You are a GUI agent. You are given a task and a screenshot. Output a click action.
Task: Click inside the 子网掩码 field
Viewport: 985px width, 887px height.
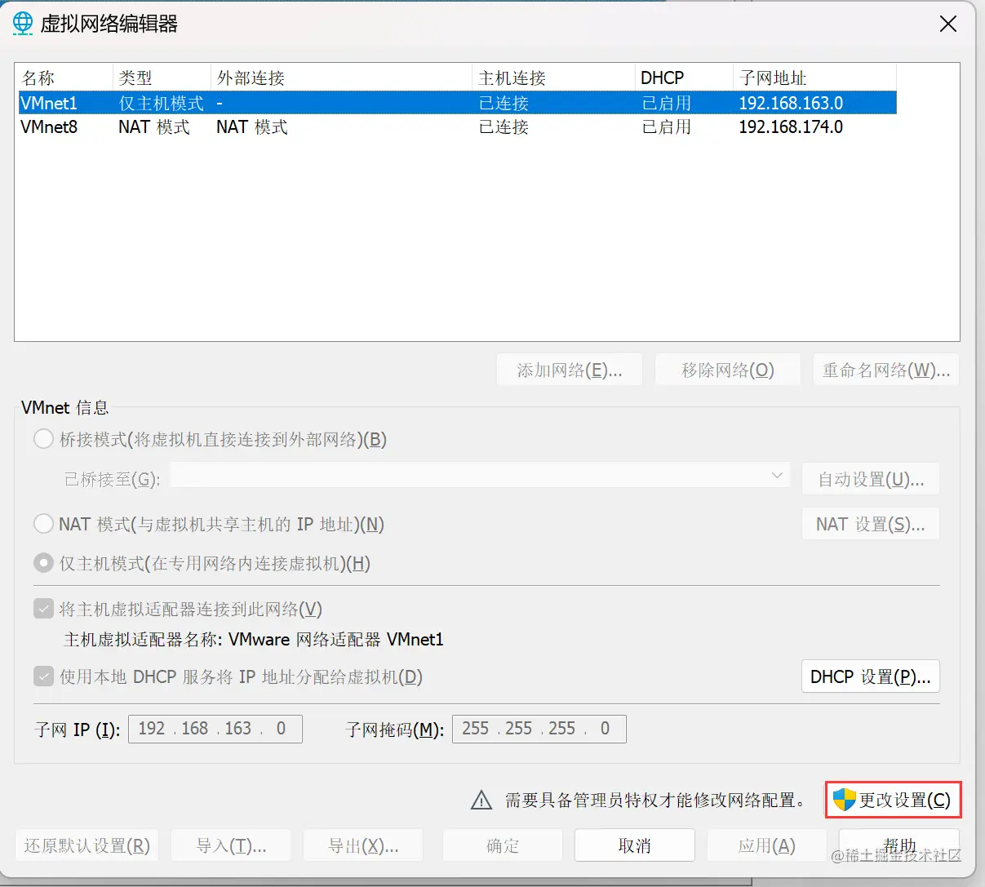[x=539, y=729]
